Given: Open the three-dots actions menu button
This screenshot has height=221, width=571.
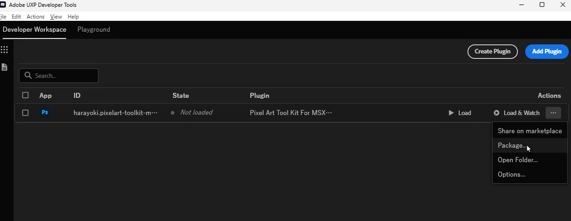Looking at the screenshot, I should point(553,113).
